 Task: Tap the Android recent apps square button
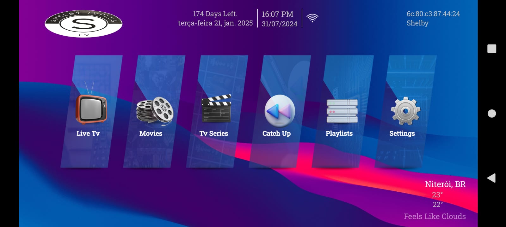point(491,49)
